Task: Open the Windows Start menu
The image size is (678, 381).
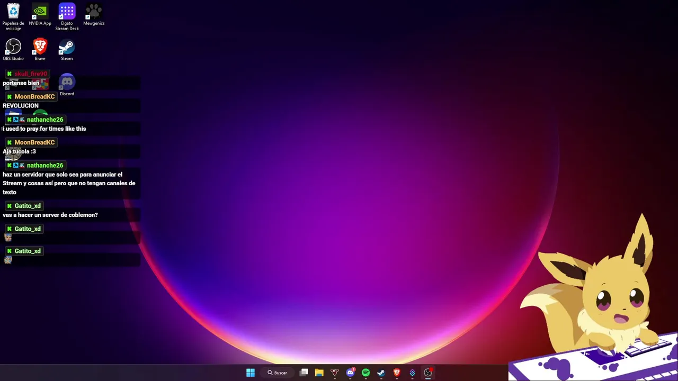Action: [x=251, y=373]
